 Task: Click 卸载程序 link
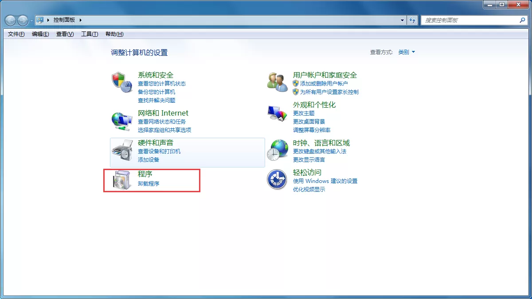pos(149,183)
